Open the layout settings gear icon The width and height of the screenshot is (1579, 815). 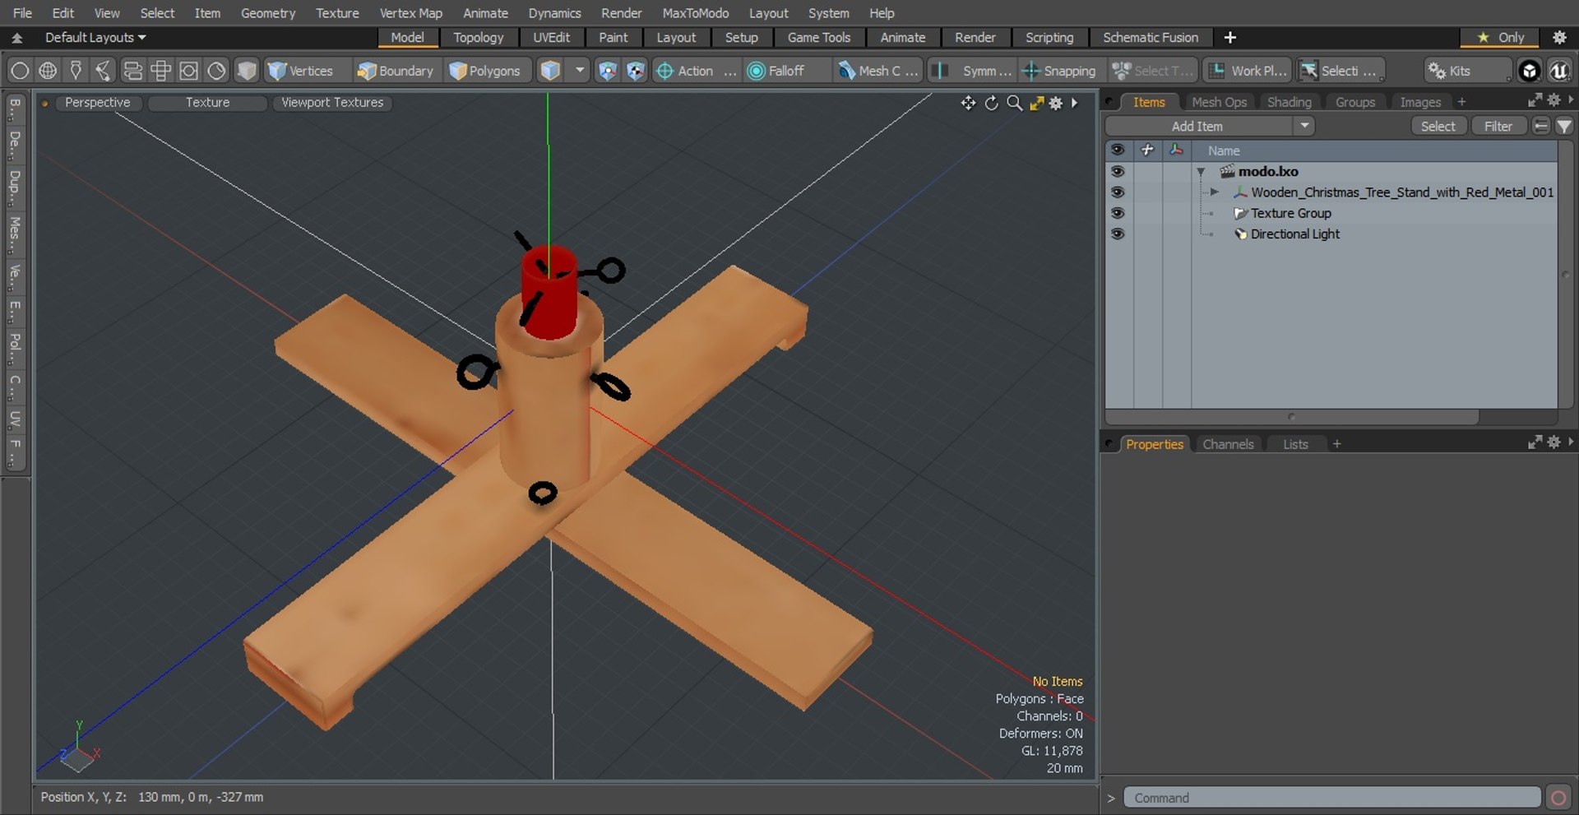[1558, 38]
